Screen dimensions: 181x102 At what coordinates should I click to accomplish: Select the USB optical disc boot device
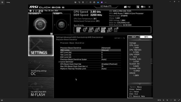click(97, 30)
